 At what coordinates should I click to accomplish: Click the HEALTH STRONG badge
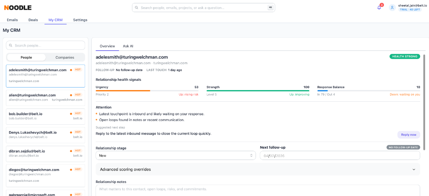405,57
